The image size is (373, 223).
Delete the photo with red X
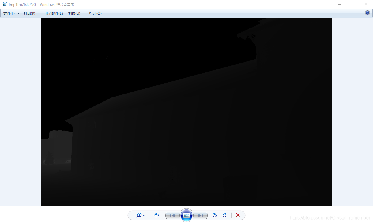[x=238, y=215]
